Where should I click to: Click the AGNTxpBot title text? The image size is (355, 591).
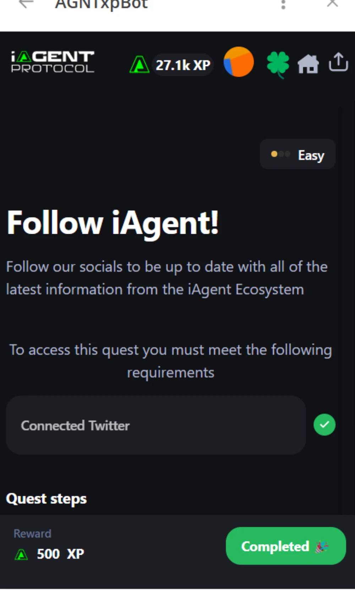(x=102, y=4)
